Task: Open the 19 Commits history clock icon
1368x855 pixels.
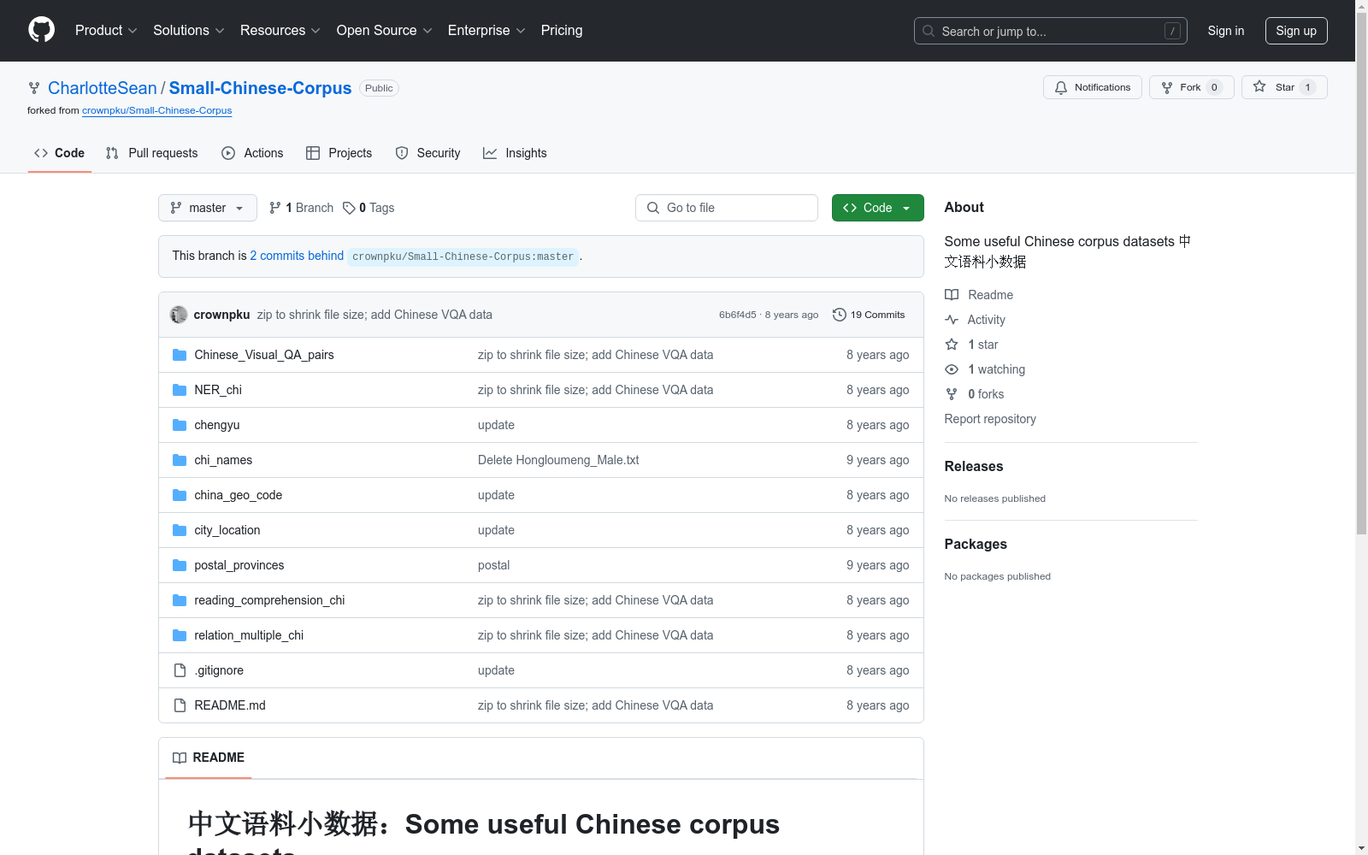Action: [840, 315]
